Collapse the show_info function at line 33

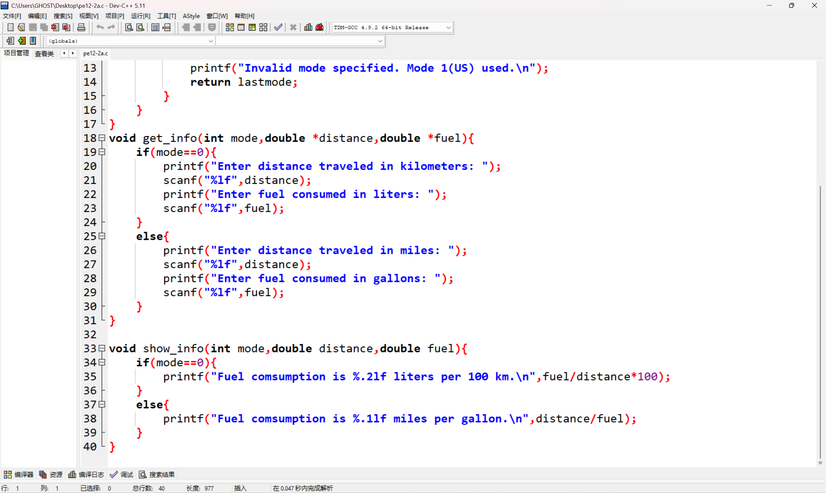pos(102,348)
